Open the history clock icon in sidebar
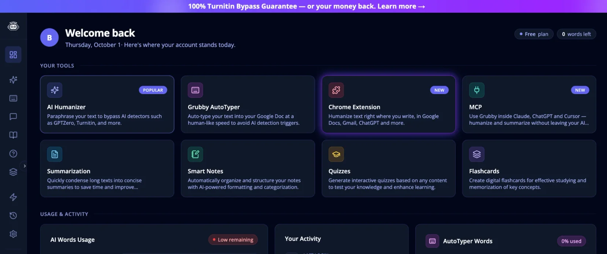 [13, 215]
